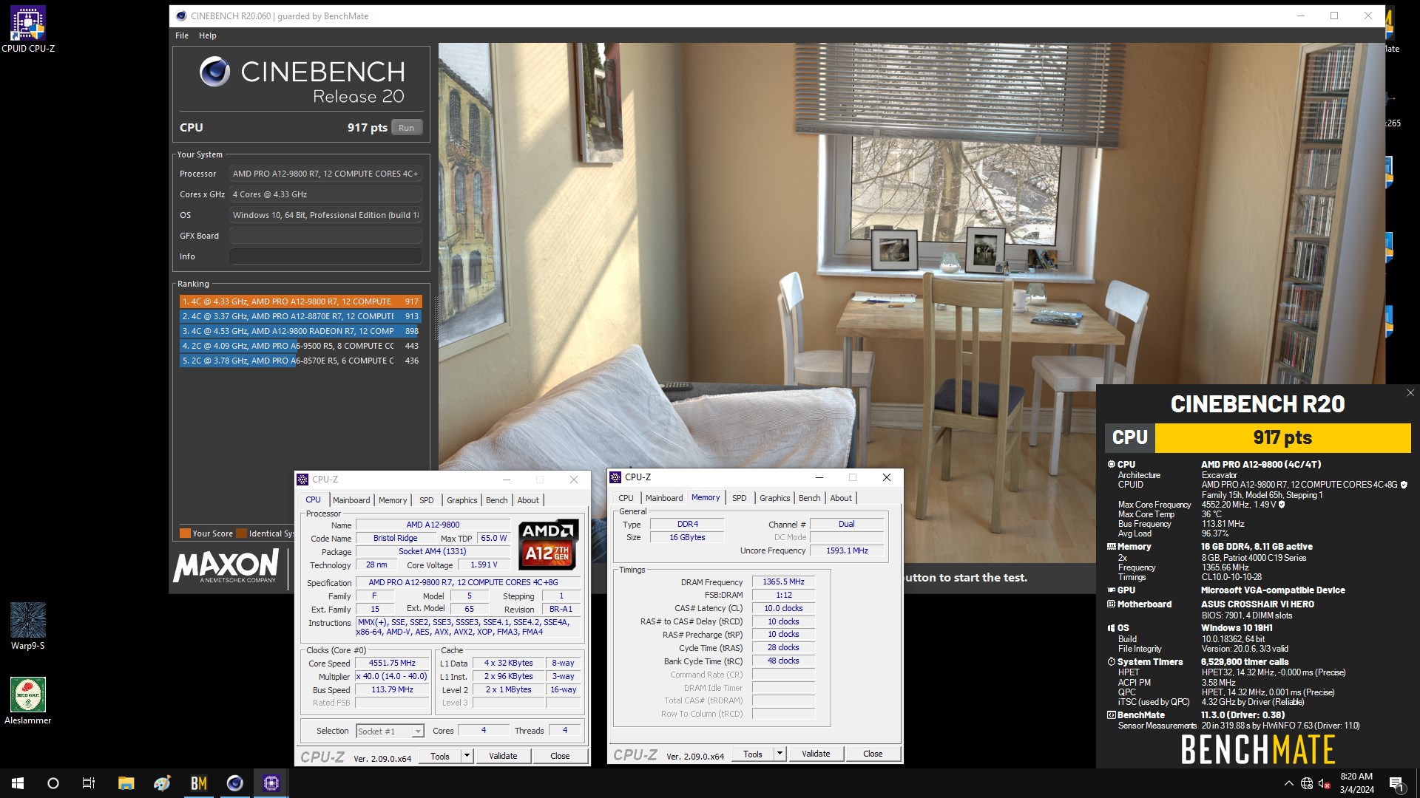This screenshot has width=1420, height=798.
Task: Click Close in right CPU-Z Memory window
Action: pyautogui.click(x=873, y=754)
